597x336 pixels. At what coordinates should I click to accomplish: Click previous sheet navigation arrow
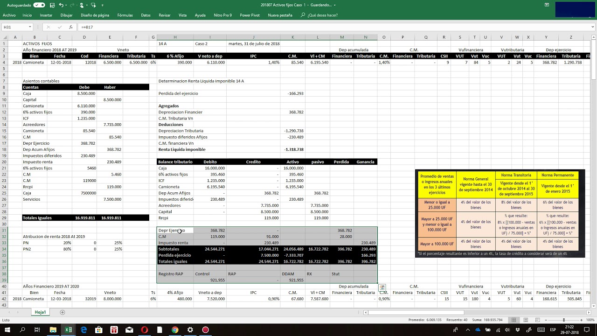point(10,312)
